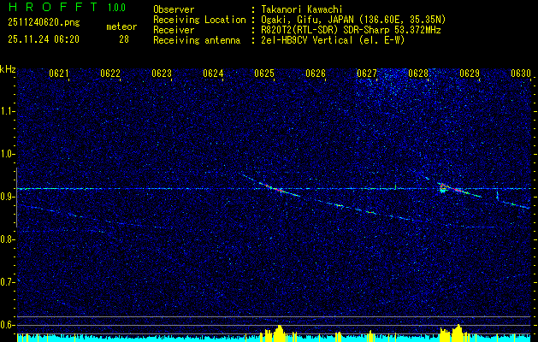Screen dimensions: 538x342
Task: Click the Receiving Location label
Action: coord(199,20)
